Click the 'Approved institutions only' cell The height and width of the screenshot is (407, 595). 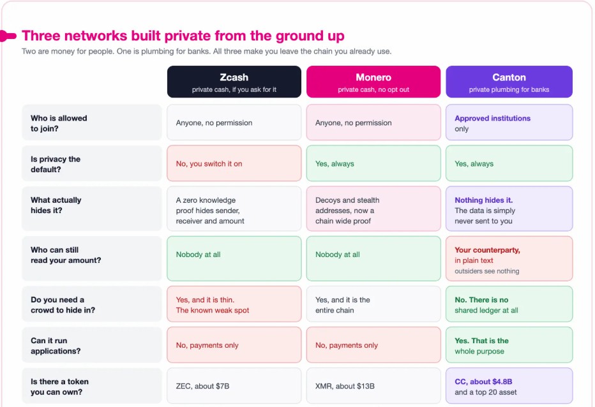pos(509,122)
